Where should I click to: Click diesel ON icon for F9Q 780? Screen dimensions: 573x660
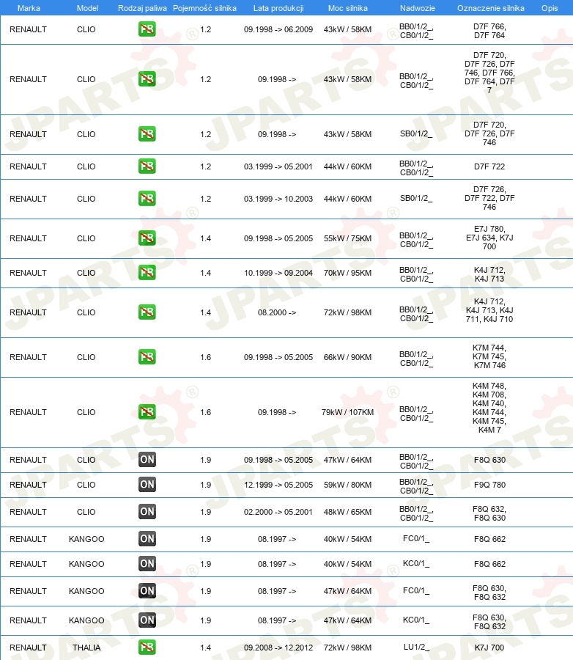coord(147,485)
